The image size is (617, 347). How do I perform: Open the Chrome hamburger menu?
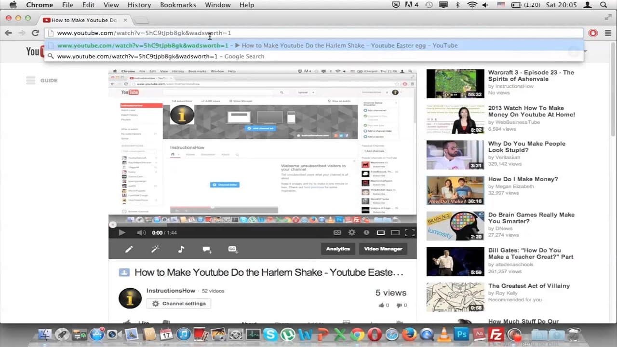tap(608, 33)
